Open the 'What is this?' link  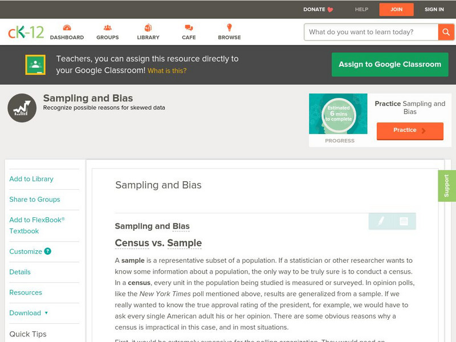pyautogui.click(x=167, y=71)
